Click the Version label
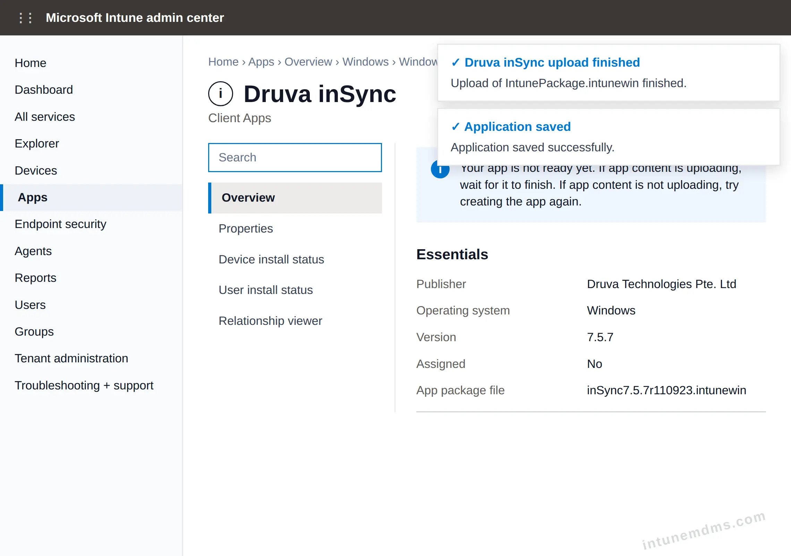791x556 pixels. click(436, 337)
